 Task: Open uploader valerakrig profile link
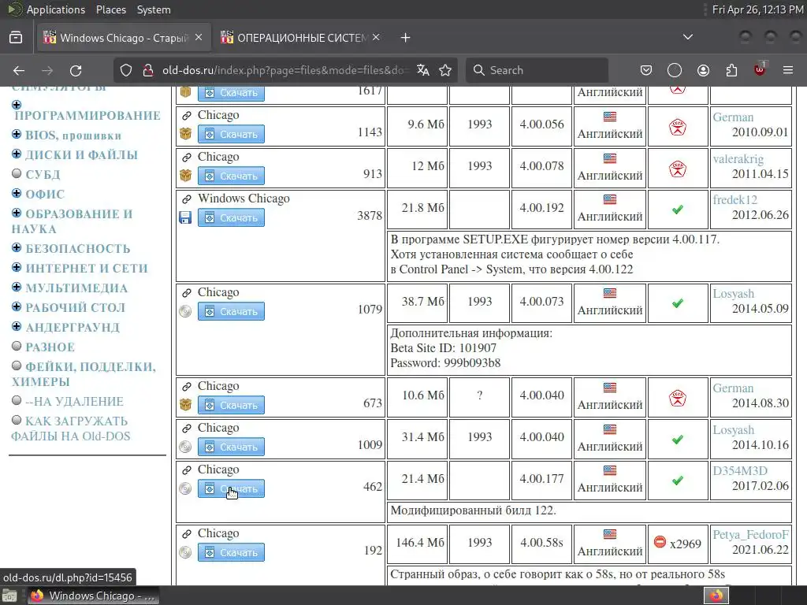738,159
